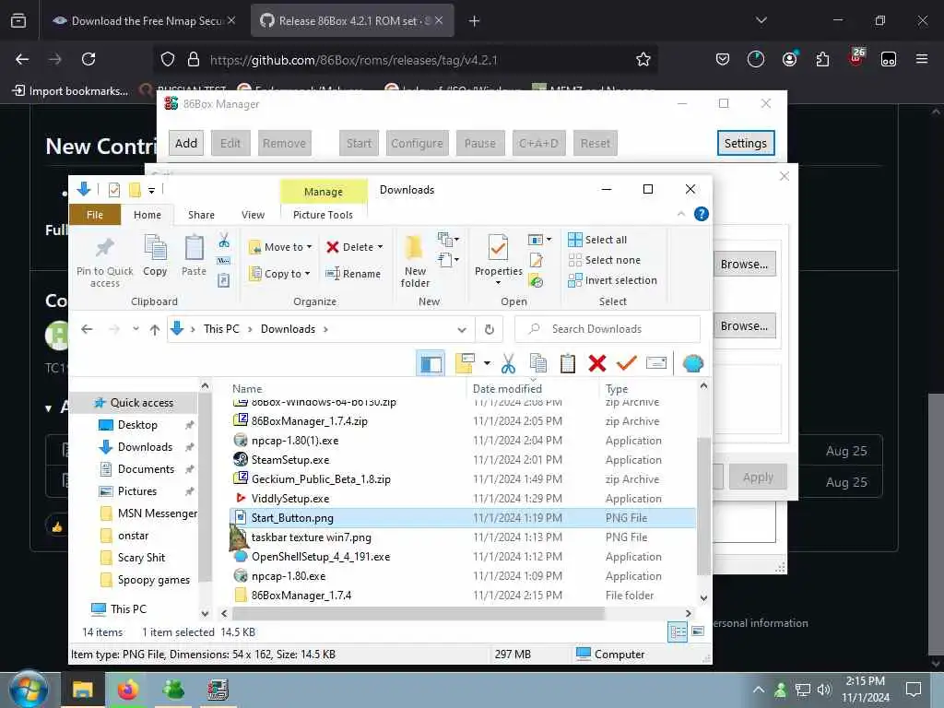
Task: Open the Move to dropdown
Action: pos(280,247)
